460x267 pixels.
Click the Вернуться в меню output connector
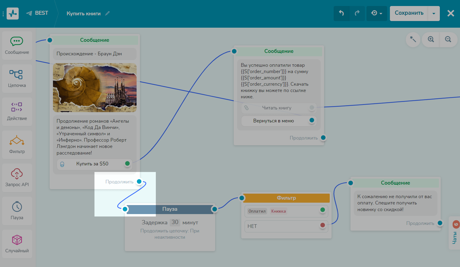click(312, 120)
